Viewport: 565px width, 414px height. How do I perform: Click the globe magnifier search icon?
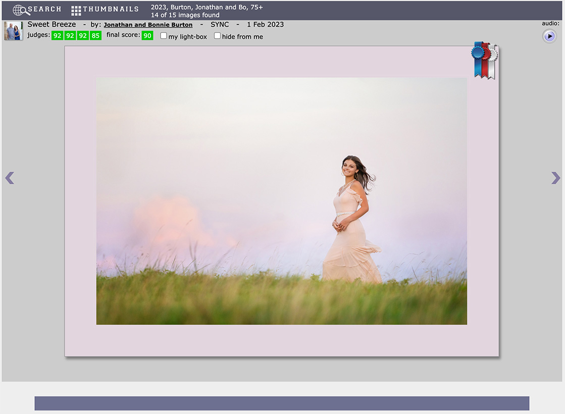[x=21, y=10]
